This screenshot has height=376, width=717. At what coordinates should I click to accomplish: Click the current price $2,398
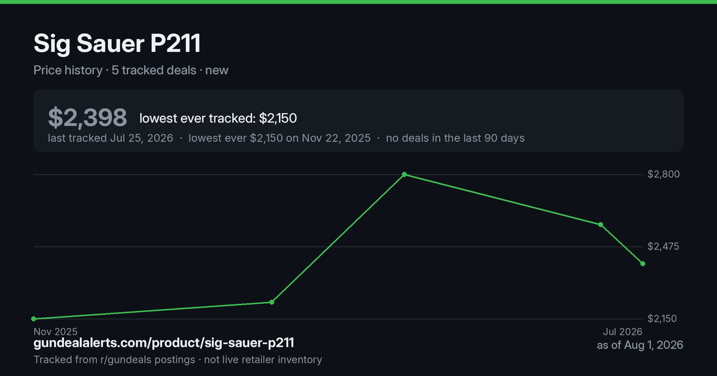(87, 118)
